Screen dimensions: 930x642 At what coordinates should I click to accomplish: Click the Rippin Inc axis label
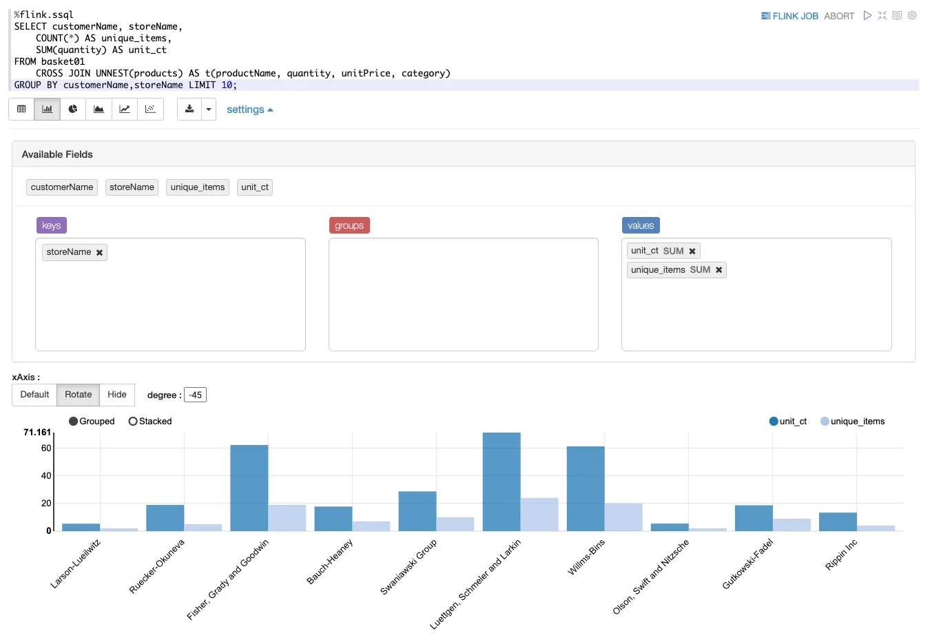point(841,555)
